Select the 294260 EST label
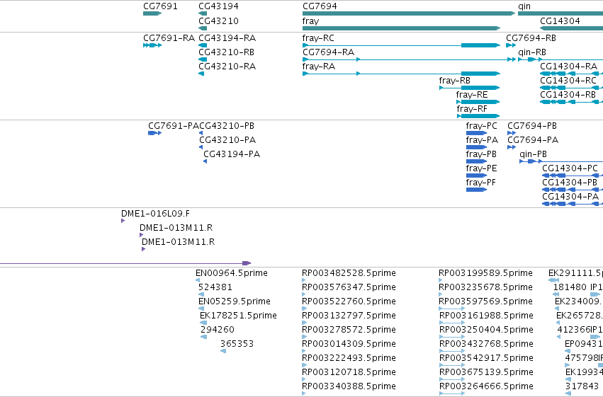The width and height of the screenshot is (603, 397). click(218, 330)
